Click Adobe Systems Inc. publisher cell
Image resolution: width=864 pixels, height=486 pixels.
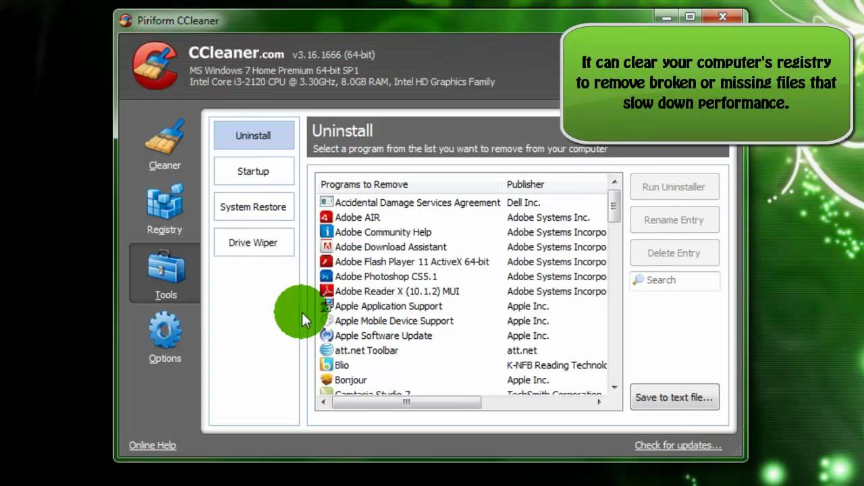[x=548, y=217]
